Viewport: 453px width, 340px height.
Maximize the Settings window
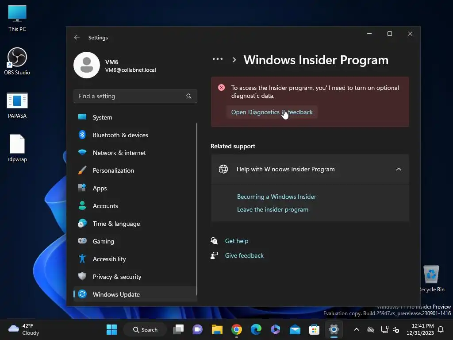point(390,34)
